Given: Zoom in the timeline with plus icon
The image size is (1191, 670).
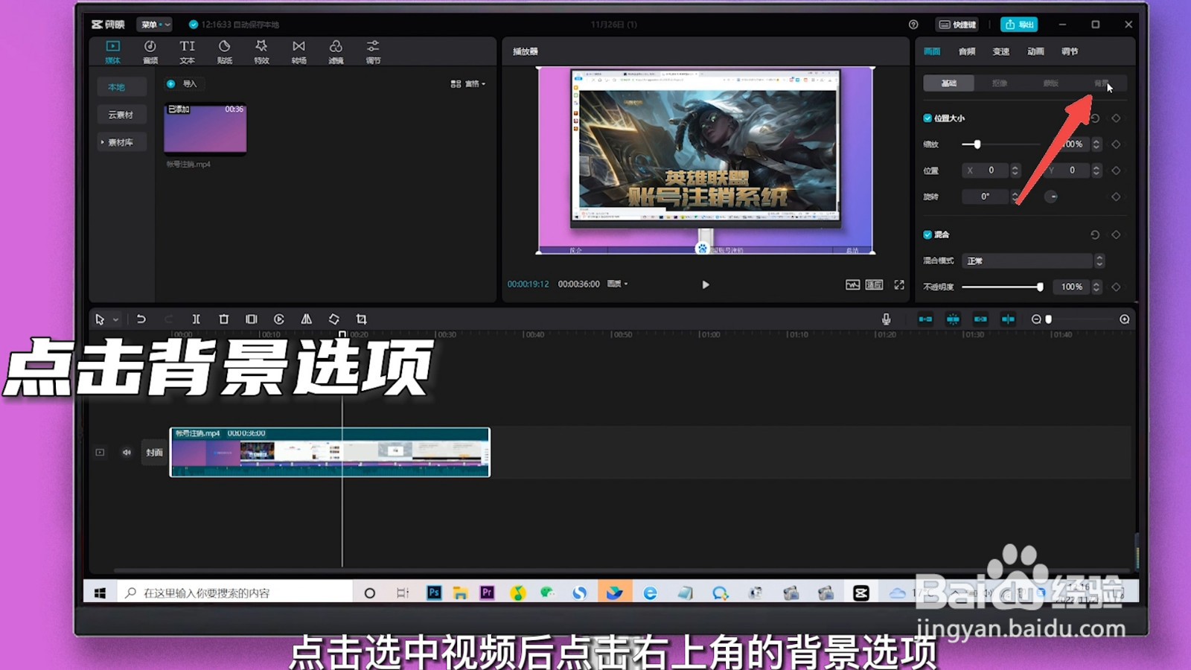Looking at the screenshot, I should [1124, 319].
